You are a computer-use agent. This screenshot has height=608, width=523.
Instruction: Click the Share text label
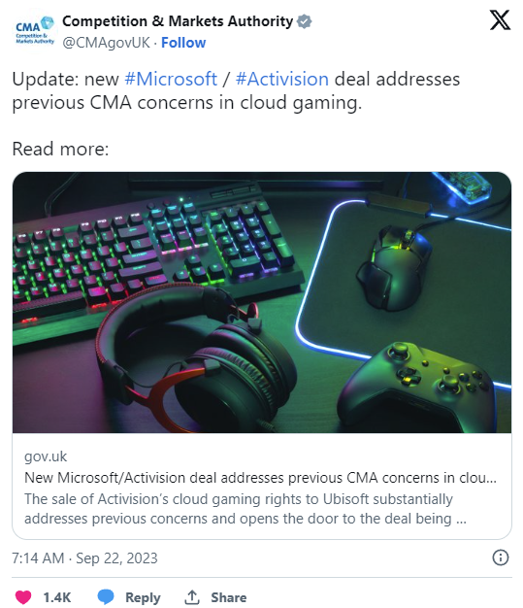coord(229,597)
